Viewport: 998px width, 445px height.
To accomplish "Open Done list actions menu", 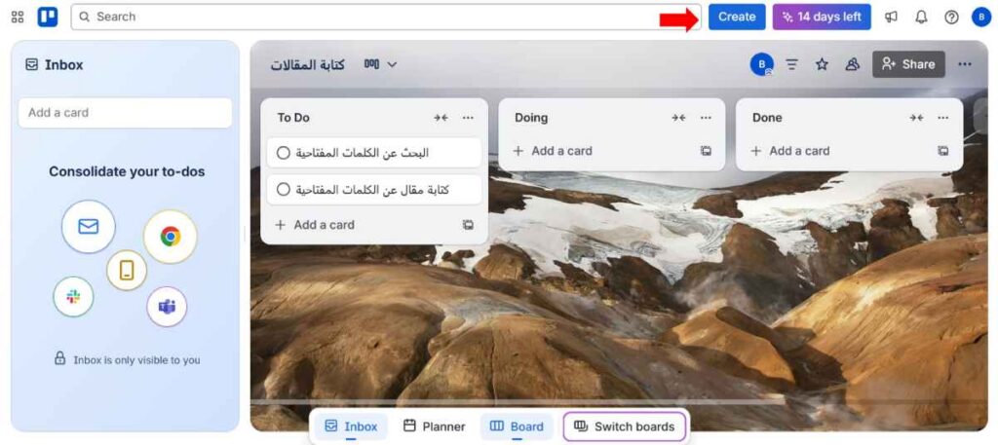I will (x=943, y=118).
